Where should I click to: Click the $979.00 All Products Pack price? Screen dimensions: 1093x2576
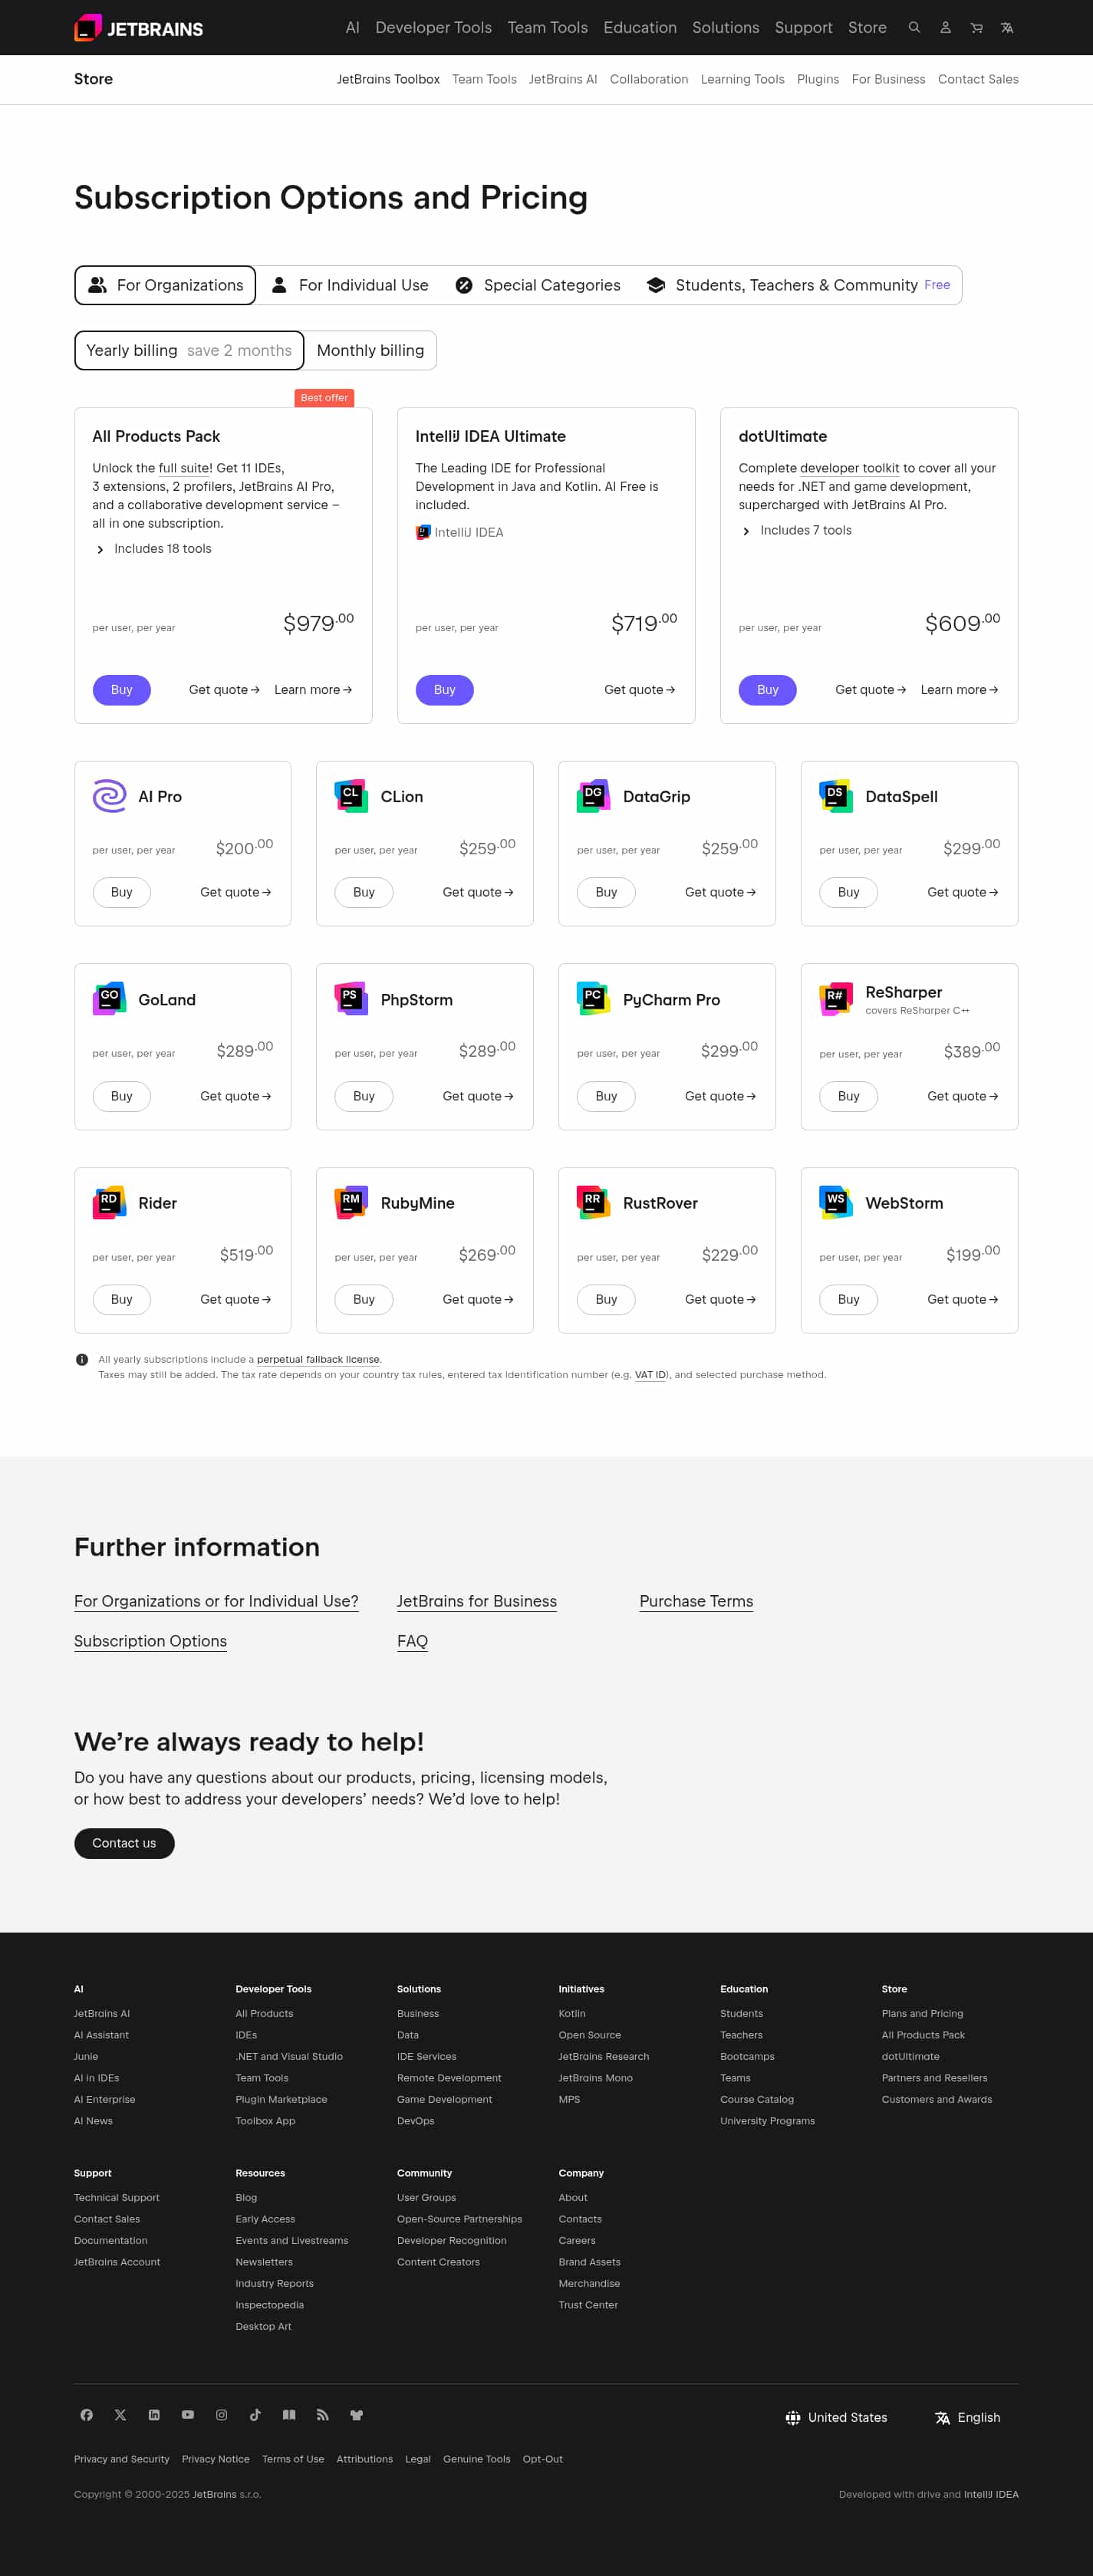click(x=318, y=623)
